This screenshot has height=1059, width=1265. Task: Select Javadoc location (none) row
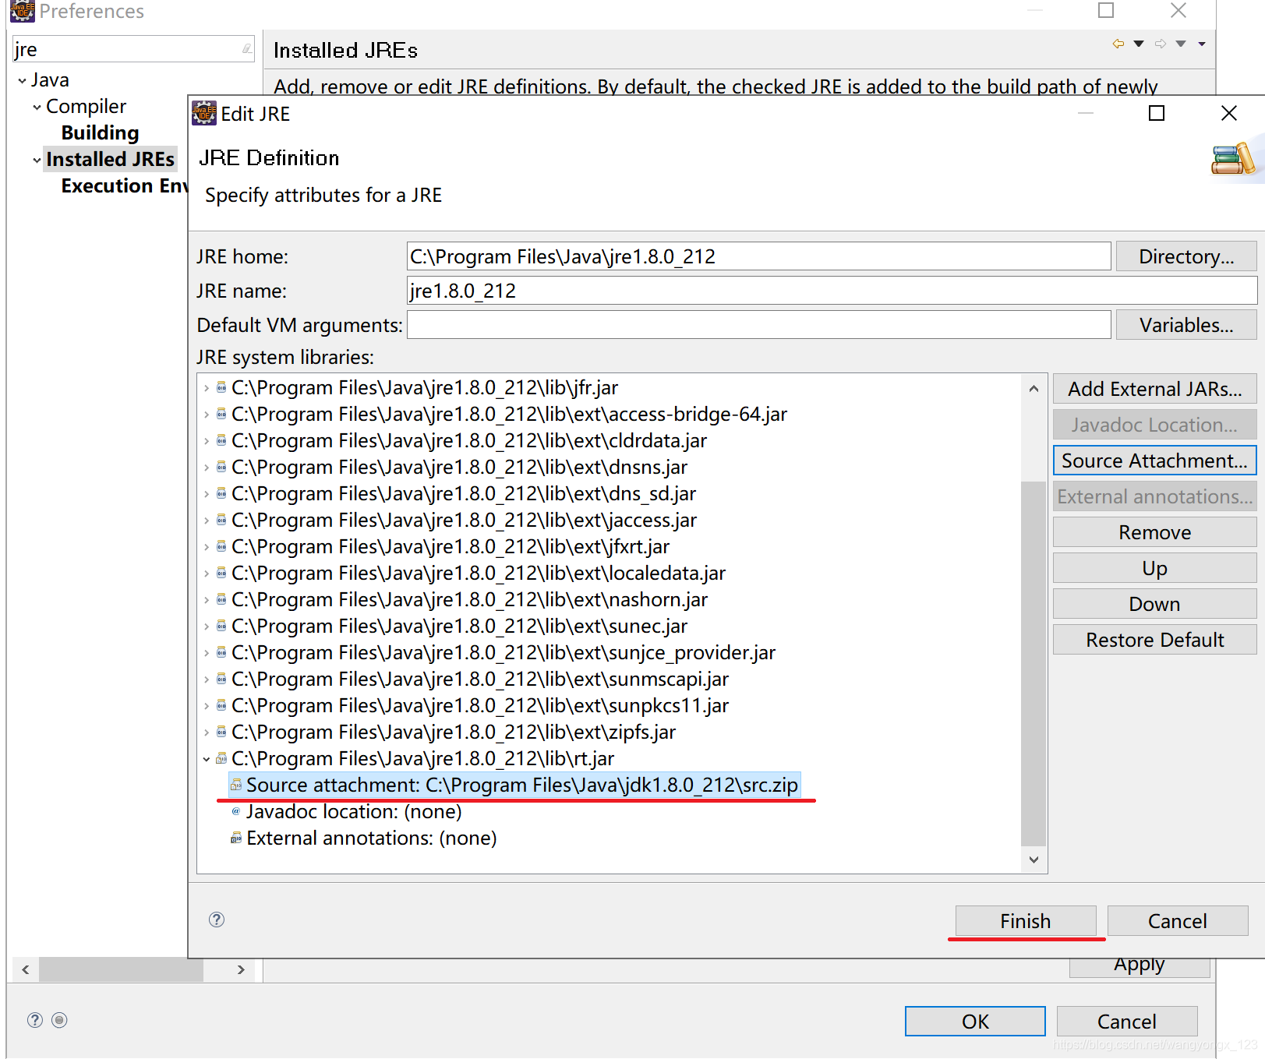pyautogui.click(x=354, y=811)
